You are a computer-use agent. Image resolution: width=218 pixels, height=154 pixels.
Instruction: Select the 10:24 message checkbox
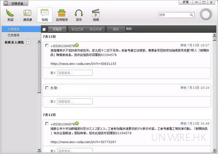47,88
